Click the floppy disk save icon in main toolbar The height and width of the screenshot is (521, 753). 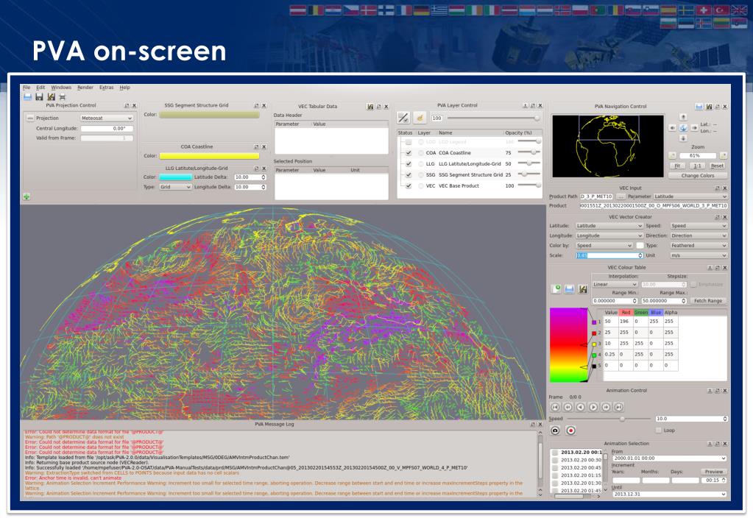pos(39,97)
